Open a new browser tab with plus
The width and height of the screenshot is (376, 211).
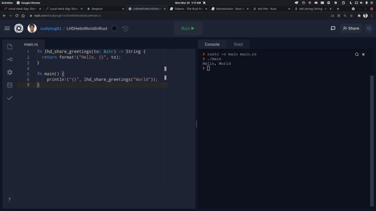click(x=338, y=9)
